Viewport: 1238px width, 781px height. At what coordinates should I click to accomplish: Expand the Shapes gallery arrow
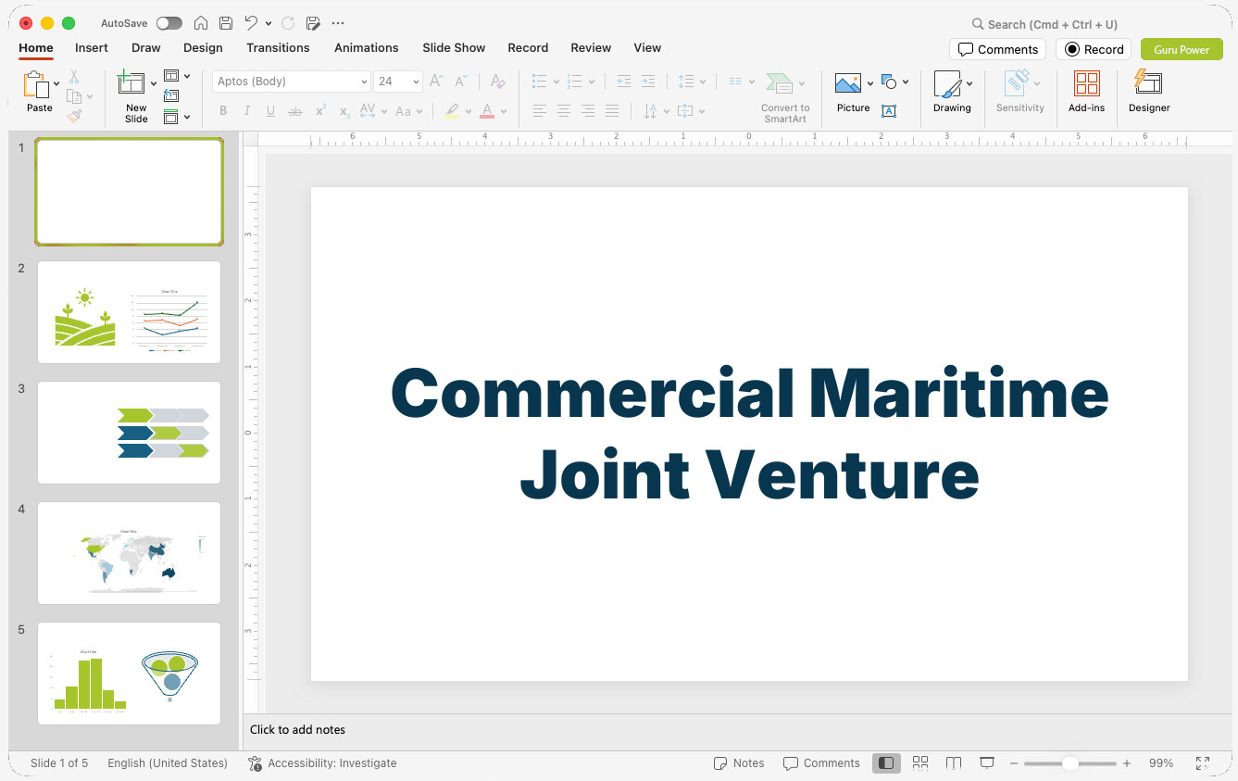[x=906, y=82]
